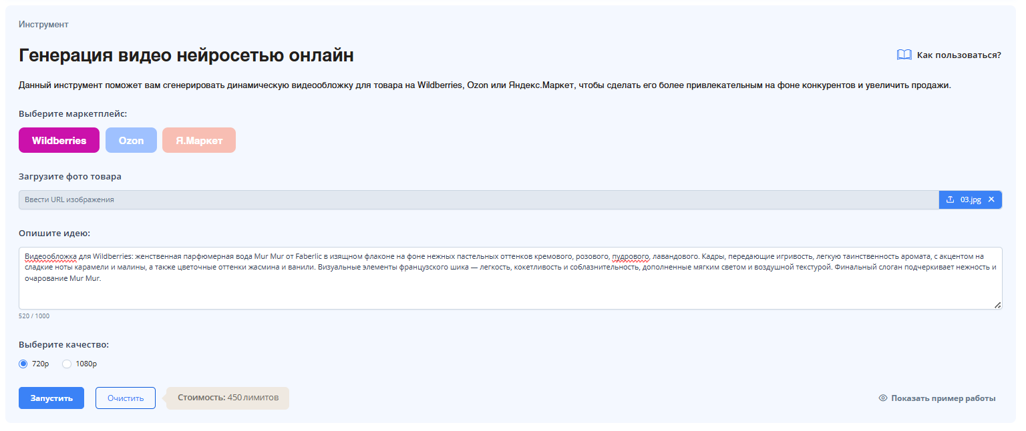Click the Стоимость 450 лимитов badge

(x=228, y=398)
